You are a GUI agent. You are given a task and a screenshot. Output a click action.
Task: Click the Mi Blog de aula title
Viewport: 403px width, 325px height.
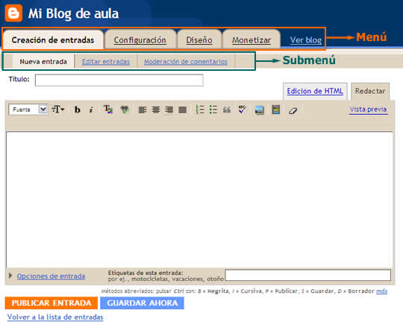(73, 13)
